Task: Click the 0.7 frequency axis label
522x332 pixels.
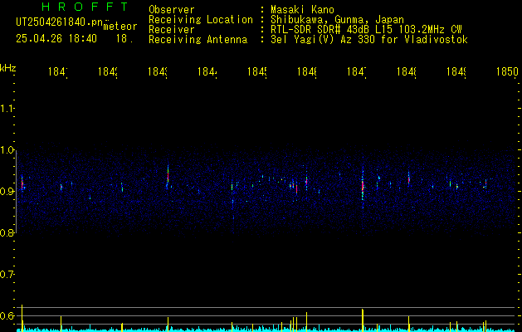Action: tap(7, 275)
